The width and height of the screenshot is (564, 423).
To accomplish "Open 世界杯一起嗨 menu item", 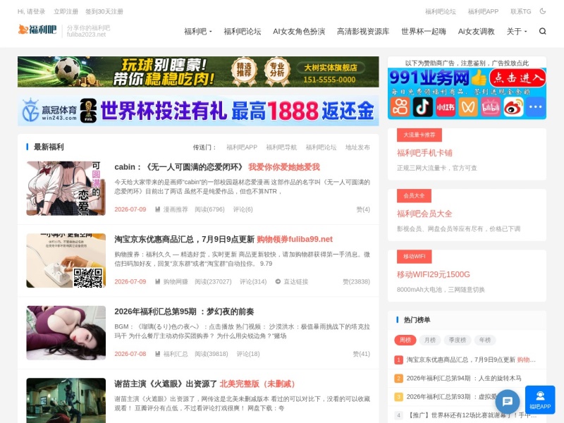I will point(424,32).
